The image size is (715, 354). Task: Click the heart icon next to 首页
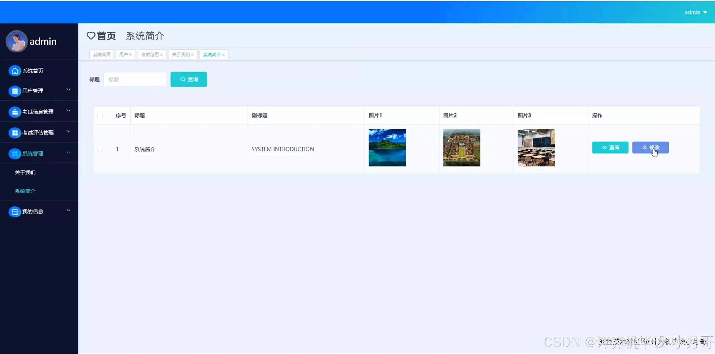[91, 36]
